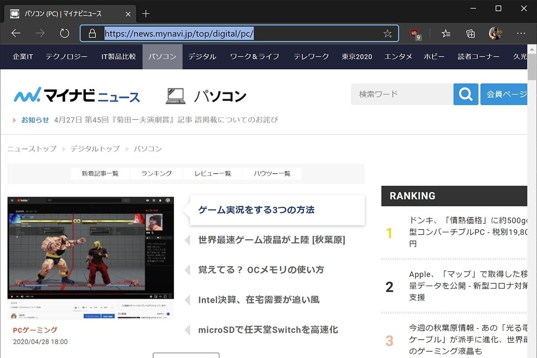Open the デジタル menu item
This screenshot has width=537, height=358.
202,56
